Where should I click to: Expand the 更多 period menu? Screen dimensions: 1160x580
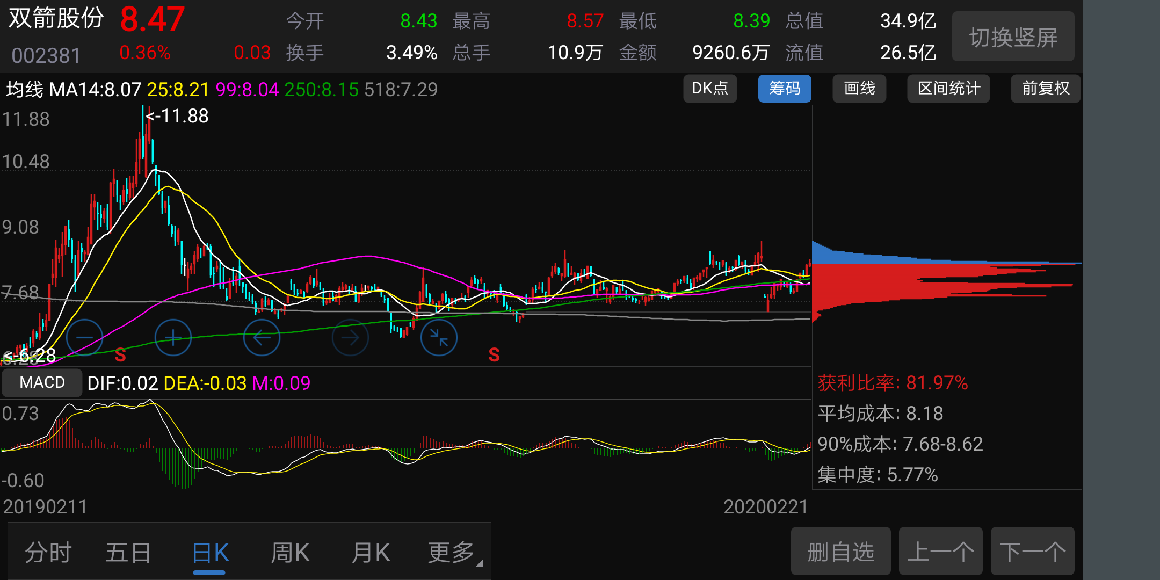click(454, 552)
